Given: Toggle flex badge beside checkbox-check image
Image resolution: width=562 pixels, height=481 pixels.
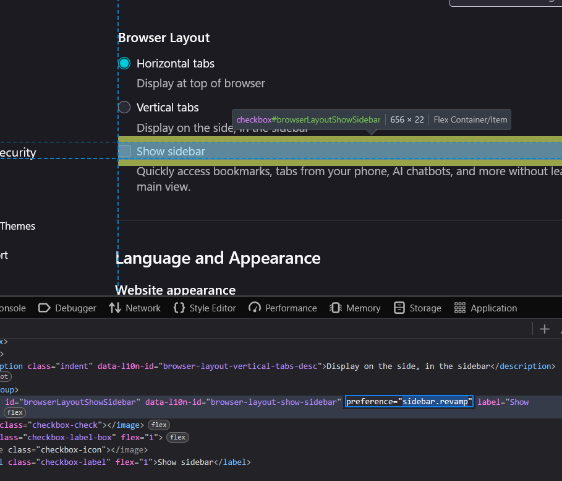Looking at the screenshot, I should pos(160,425).
